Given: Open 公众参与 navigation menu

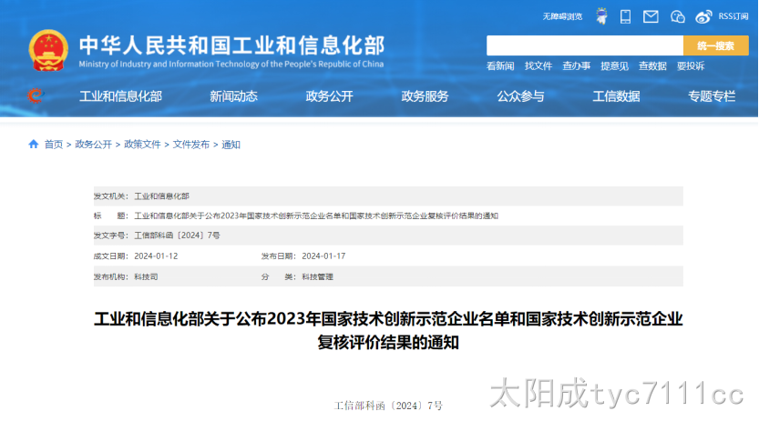Looking at the screenshot, I should [521, 96].
